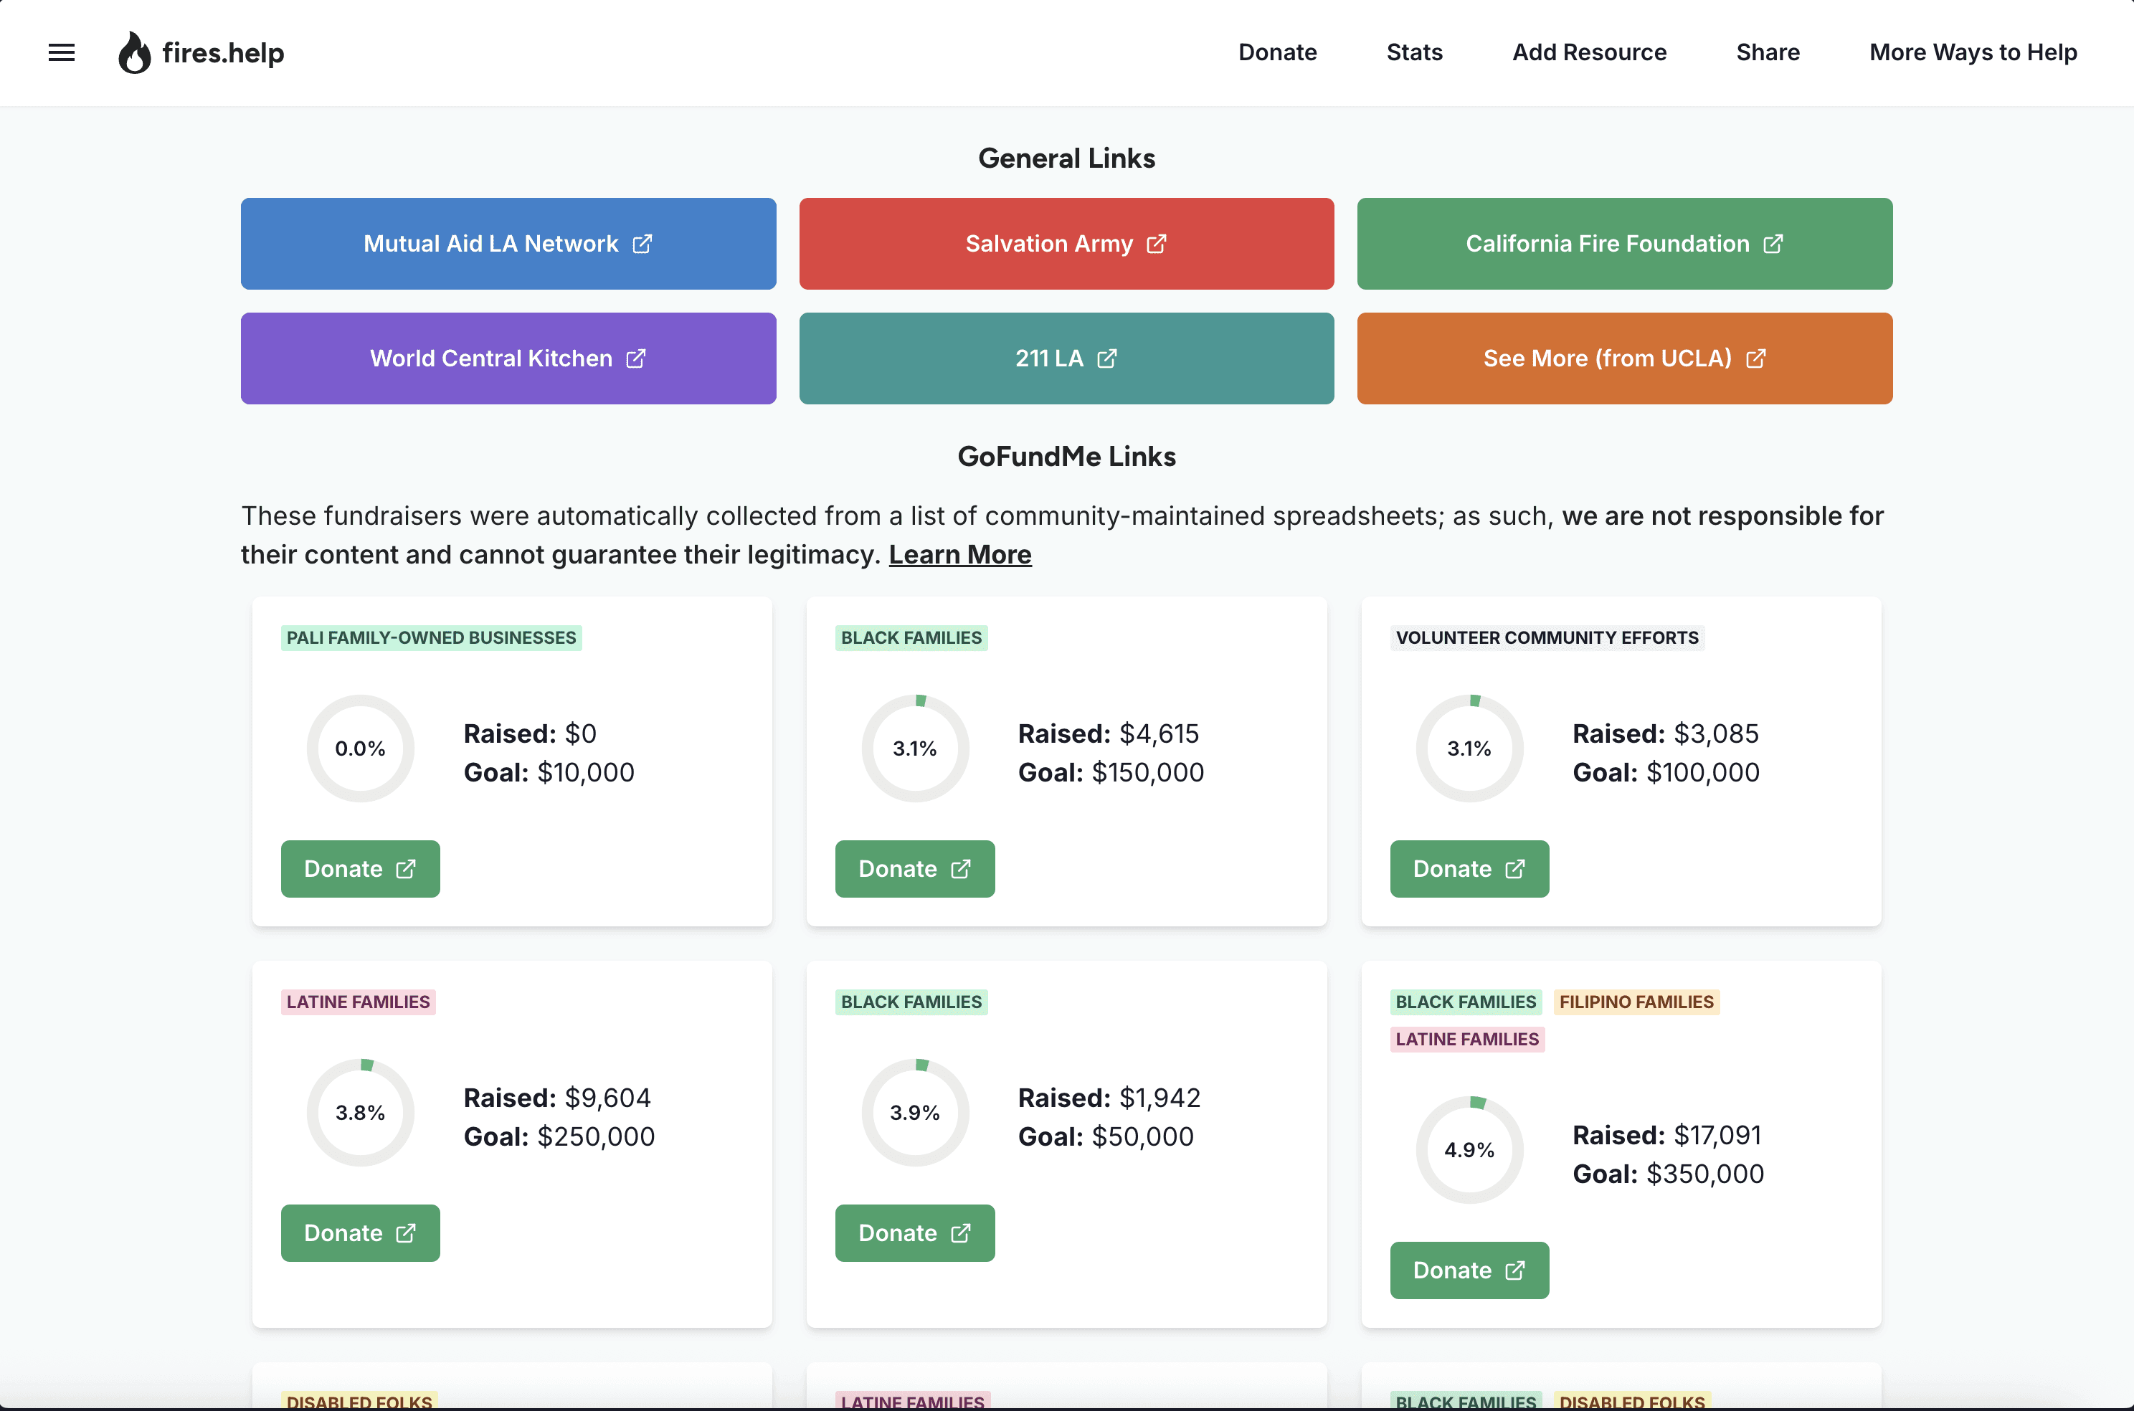Click Donate in the top navigation
This screenshot has width=2134, height=1411.
1276,52
